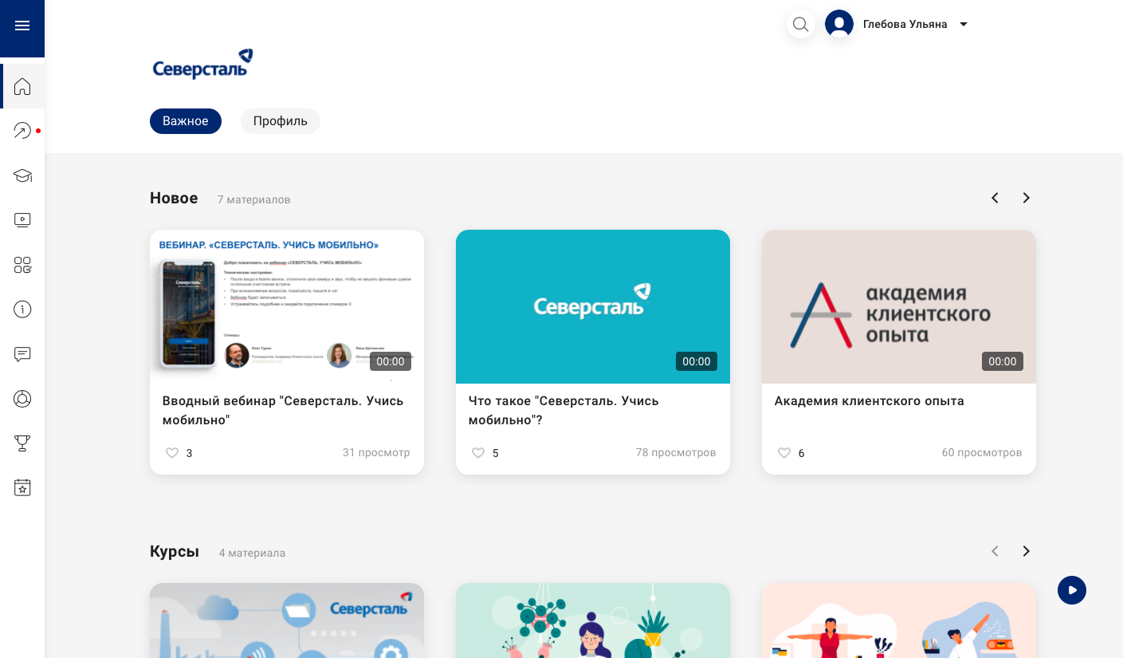
Task: Open the webinar slide thumbnail
Action: click(287, 307)
